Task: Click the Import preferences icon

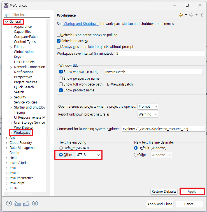Action: [18, 204]
